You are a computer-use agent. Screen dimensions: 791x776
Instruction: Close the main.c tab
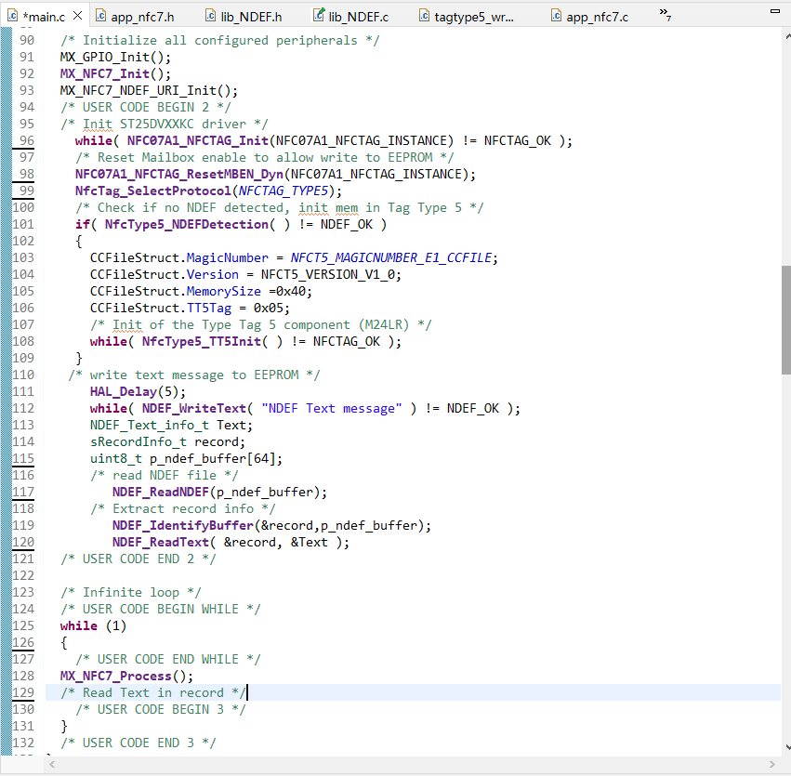click(x=78, y=16)
